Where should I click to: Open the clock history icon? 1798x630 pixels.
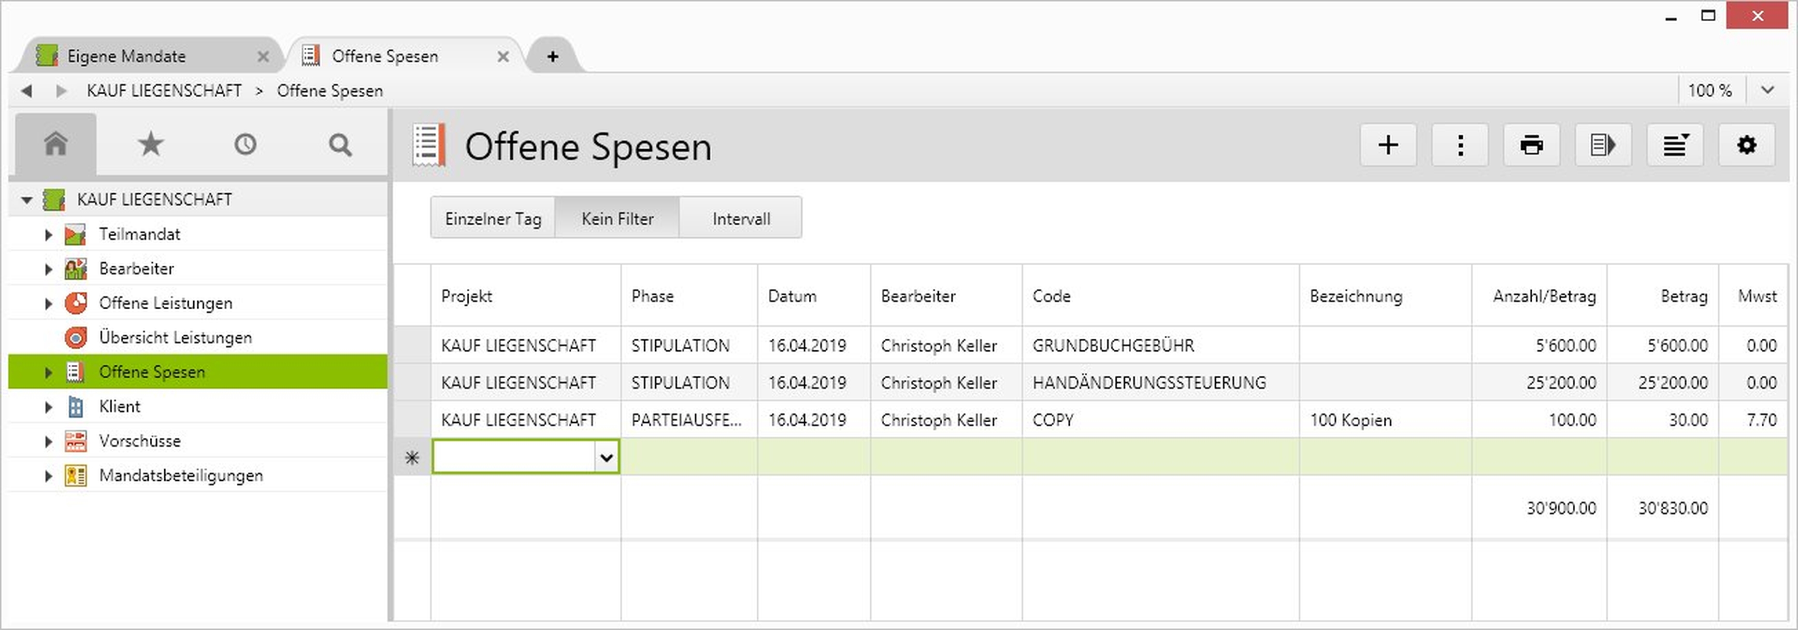pos(245,144)
